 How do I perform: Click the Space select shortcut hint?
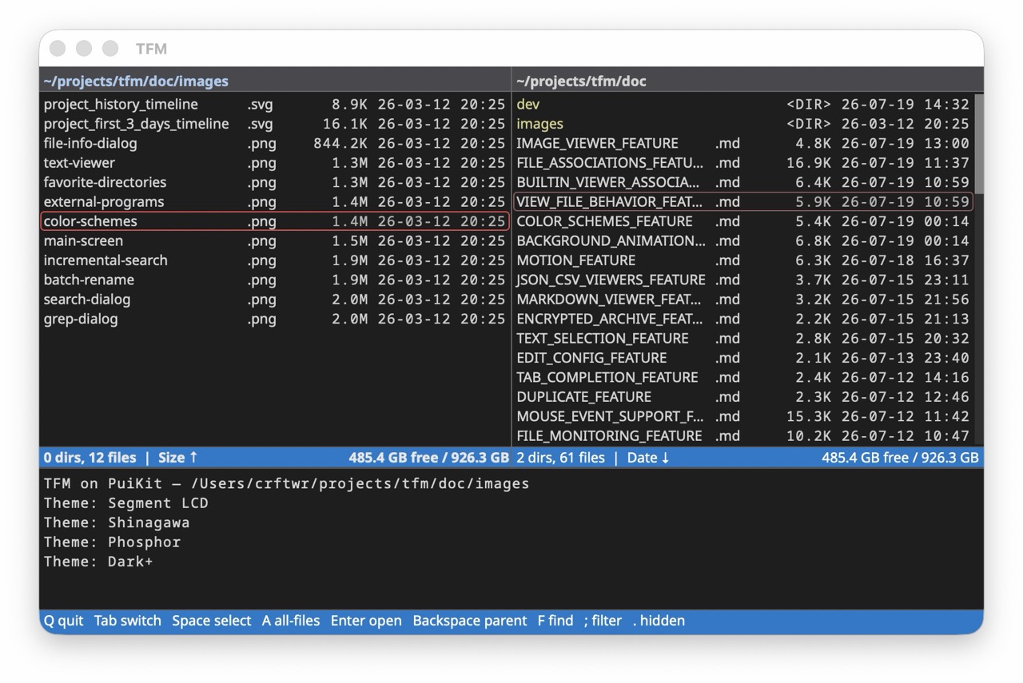(x=212, y=621)
